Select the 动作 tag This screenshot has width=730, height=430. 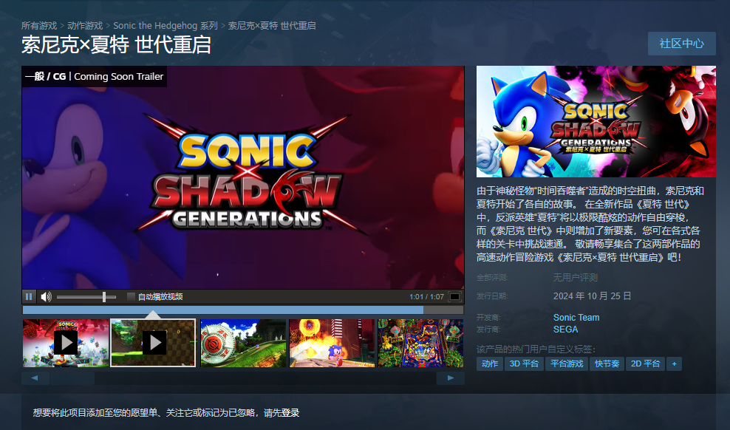[490, 364]
